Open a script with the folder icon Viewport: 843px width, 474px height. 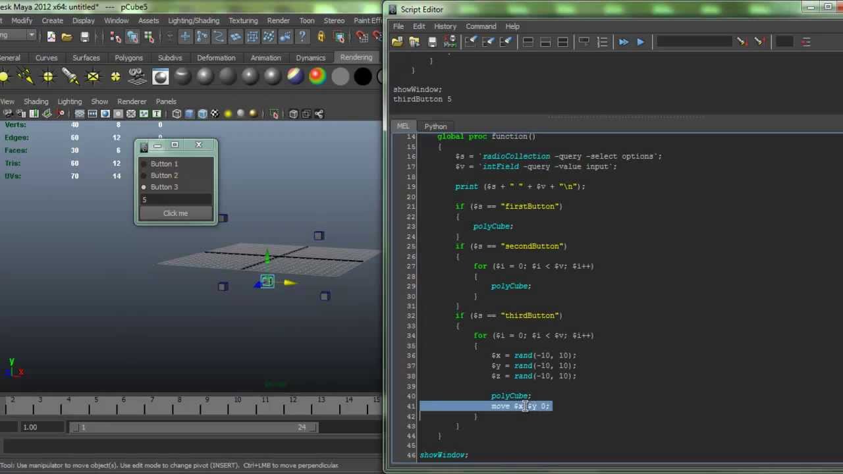point(397,41)
